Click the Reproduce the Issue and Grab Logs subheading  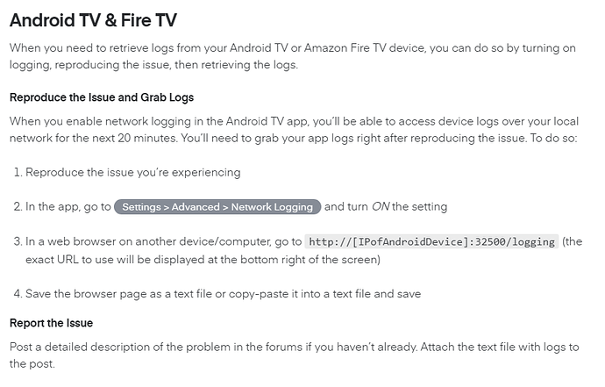102,97
